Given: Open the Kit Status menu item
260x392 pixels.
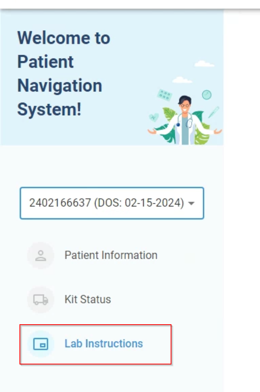Looking at the screenshot, I should click(88, 299).
